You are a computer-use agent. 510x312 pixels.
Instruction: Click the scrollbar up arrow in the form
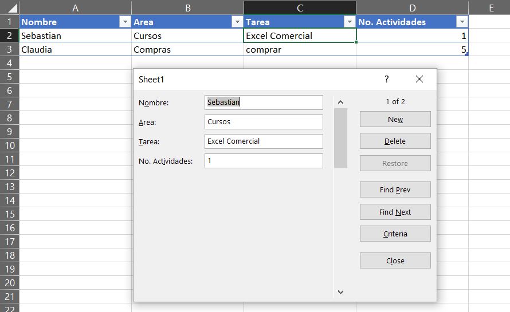[x=340, y=102]
